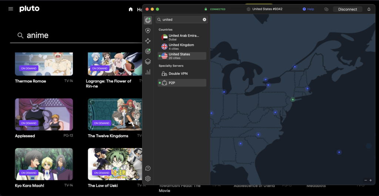Open the Appleseed thumbnail

point(44,114)
